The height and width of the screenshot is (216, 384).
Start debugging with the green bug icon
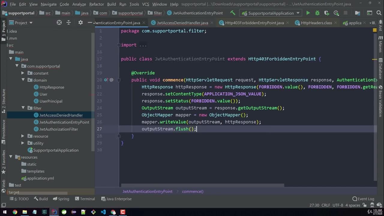317,13
